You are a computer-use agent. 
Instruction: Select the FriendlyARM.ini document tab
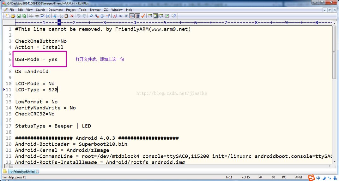click(x=24, y=172)
